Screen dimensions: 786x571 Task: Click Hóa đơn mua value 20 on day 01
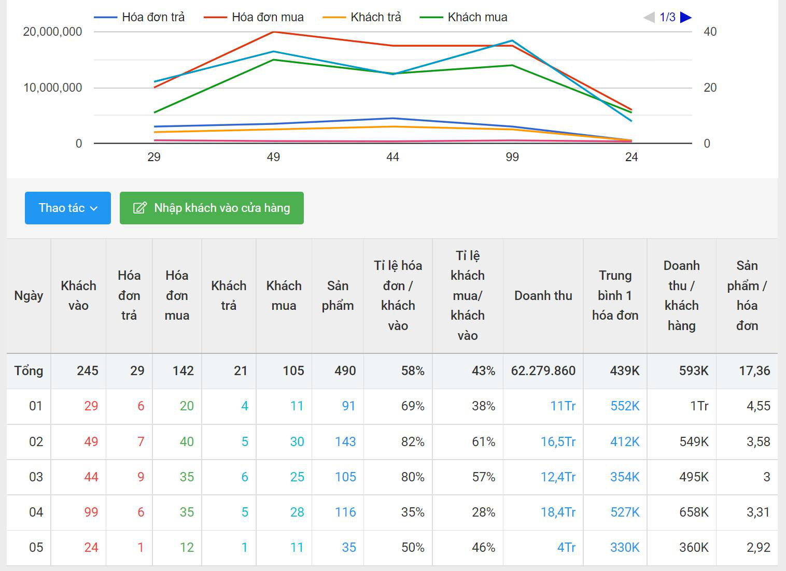click(187, 406)
